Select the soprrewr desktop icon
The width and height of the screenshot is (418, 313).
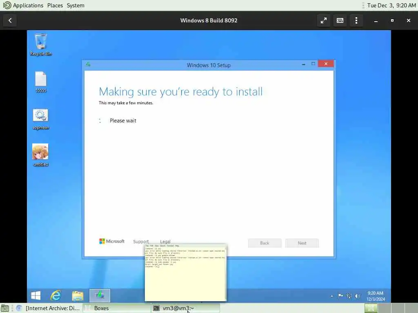[x=41, y=119]
